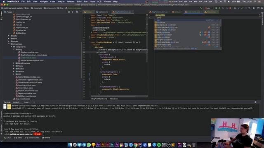
Task: Open the Version Control tool window button
Action: (x=32, y=138)
